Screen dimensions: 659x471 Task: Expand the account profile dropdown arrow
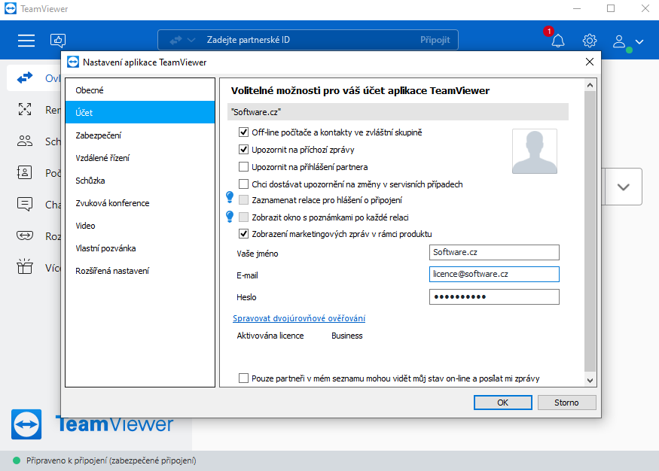(x=639, y=42)
